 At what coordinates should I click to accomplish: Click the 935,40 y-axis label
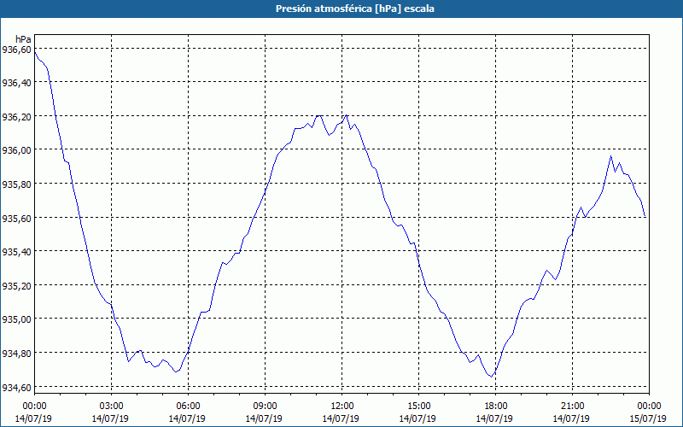tap(16, 252)
